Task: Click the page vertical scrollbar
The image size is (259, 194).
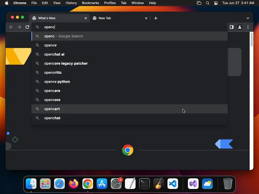Action: 252,40
